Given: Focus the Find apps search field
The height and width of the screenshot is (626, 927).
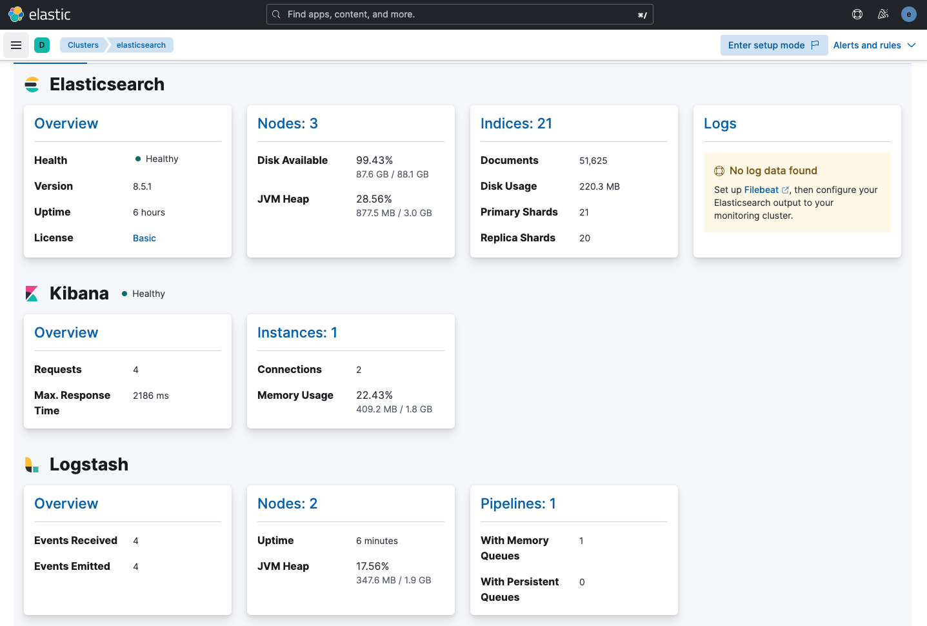Looking at the screenshot, I should tap(459, 14).
